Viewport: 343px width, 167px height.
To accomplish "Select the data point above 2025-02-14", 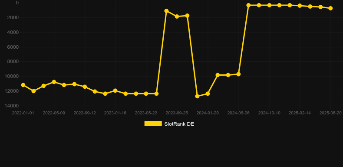I will pyautogui.click(x=300, y=6).
